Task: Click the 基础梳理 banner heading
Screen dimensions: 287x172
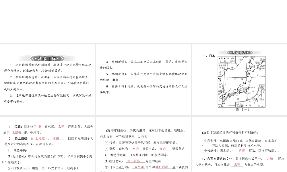Action: [x=240, y=53]
